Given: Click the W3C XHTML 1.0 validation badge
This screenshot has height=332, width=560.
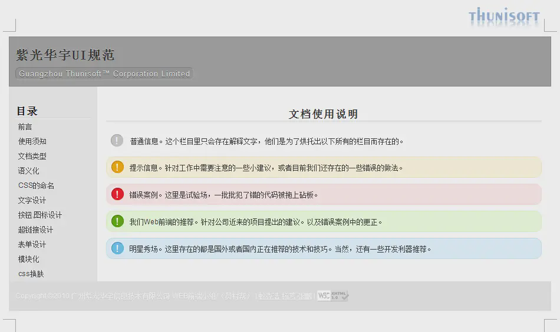Looking at the screenshot, I should click(x=332, y=296).
